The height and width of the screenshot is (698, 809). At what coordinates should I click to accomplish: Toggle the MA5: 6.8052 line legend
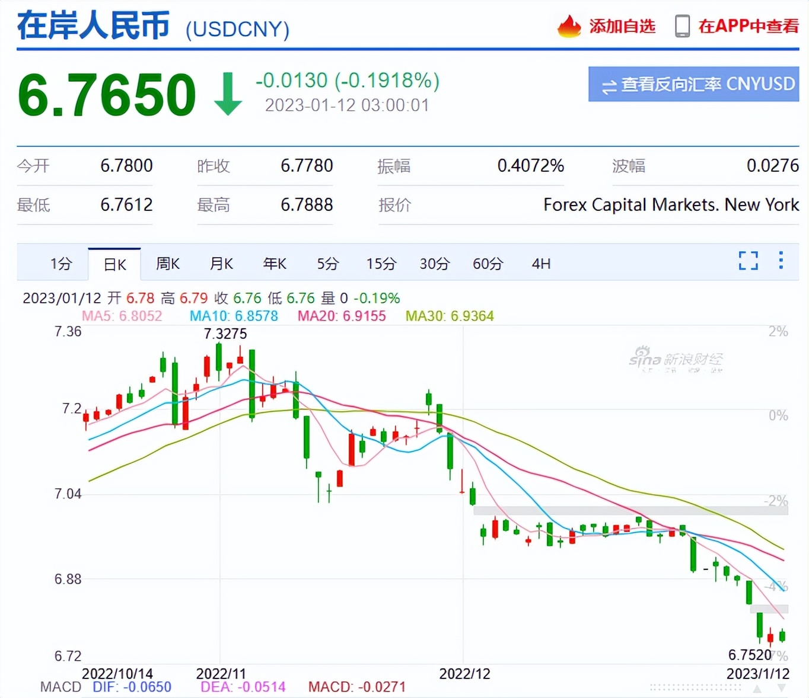122,316
